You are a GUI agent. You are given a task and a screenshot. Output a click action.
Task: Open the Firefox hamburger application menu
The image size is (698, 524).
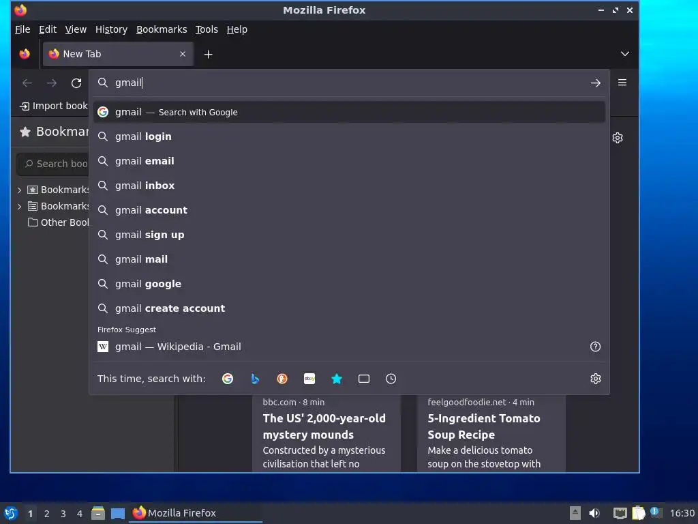point(622,83)
